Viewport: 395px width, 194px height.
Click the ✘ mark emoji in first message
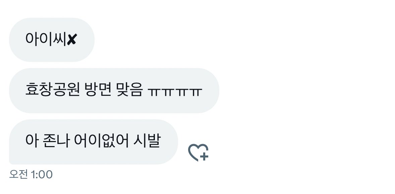coord(72,40)
